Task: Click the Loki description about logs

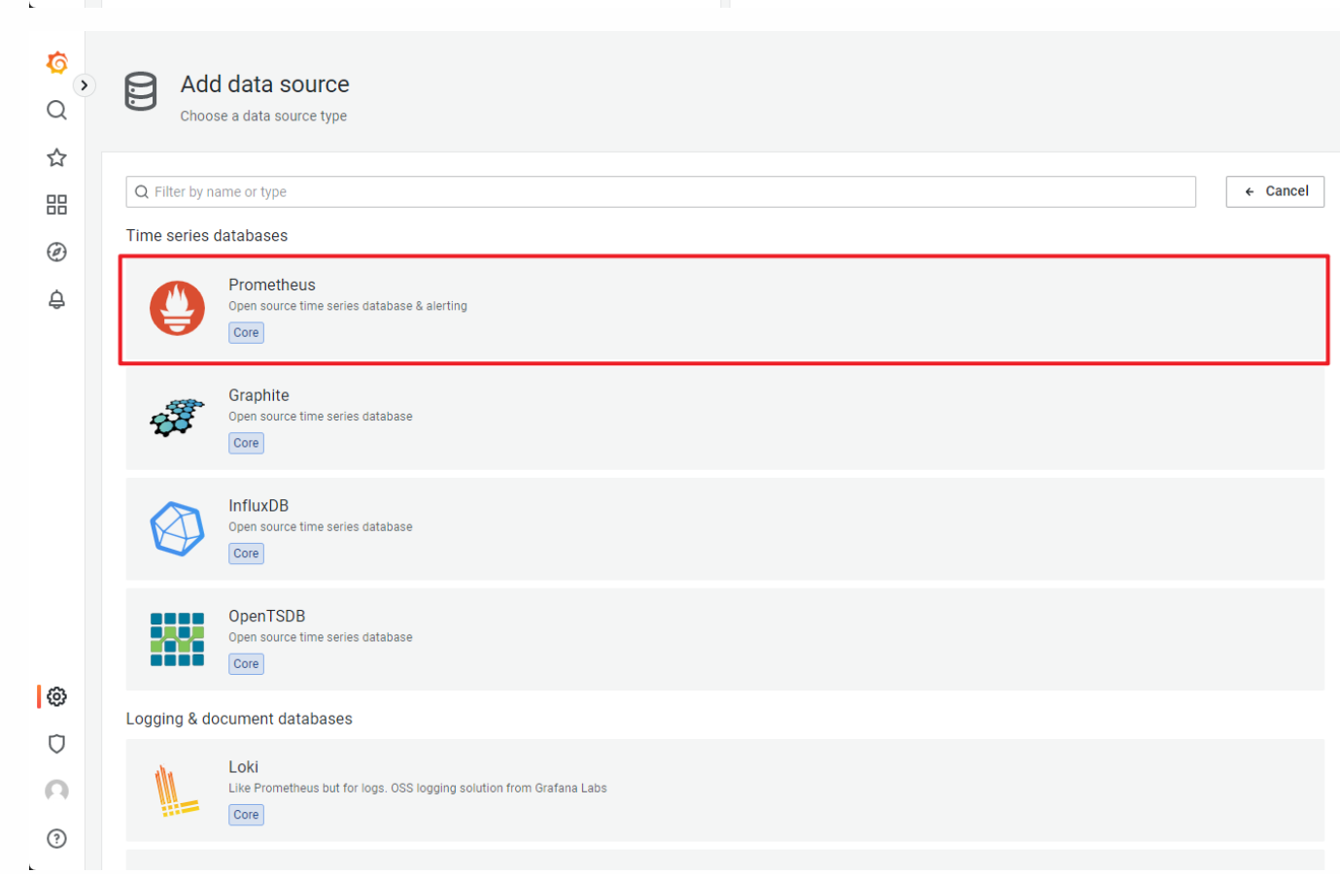Action: (418, 789)
